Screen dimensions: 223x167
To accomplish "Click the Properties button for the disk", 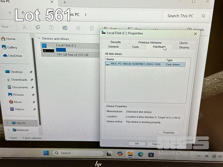I will tap(169, 132).
